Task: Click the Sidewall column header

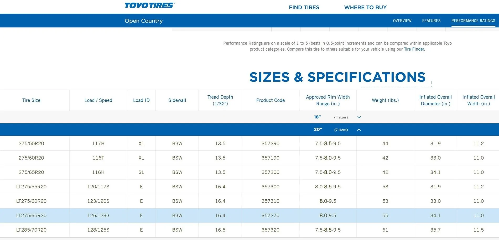Action: click(177, 100)
